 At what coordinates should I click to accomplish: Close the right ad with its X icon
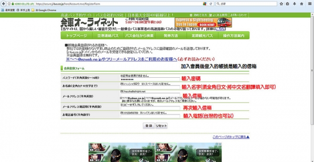point(220,144)
